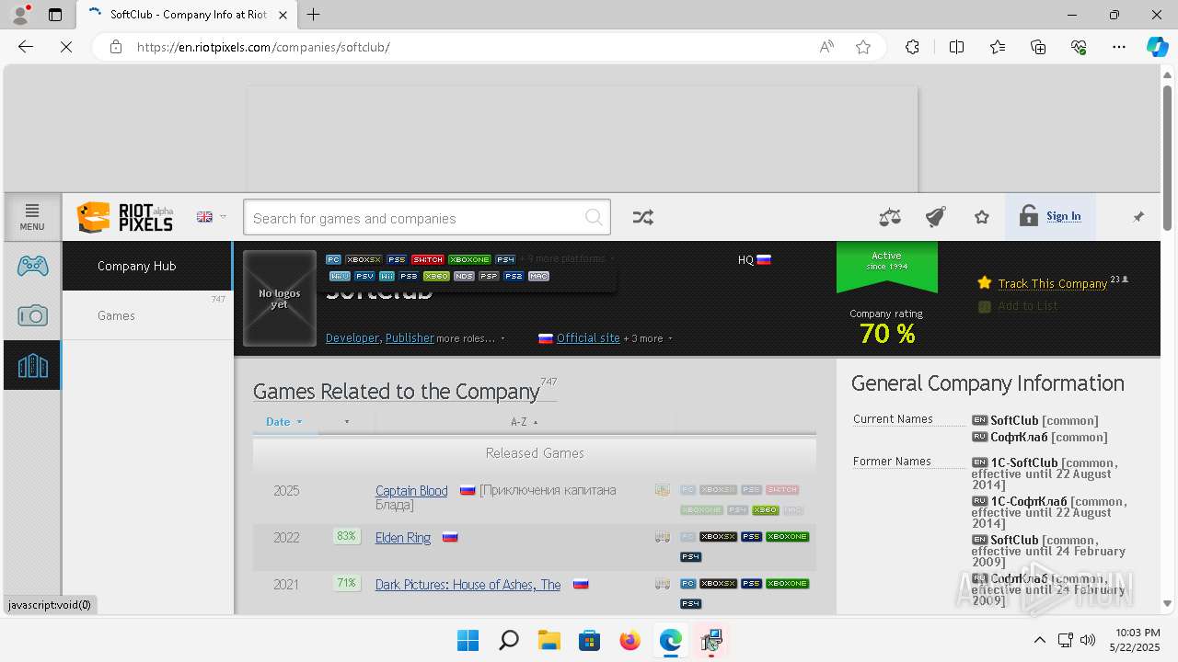Click the PSP platform badge

coord(489,276)
